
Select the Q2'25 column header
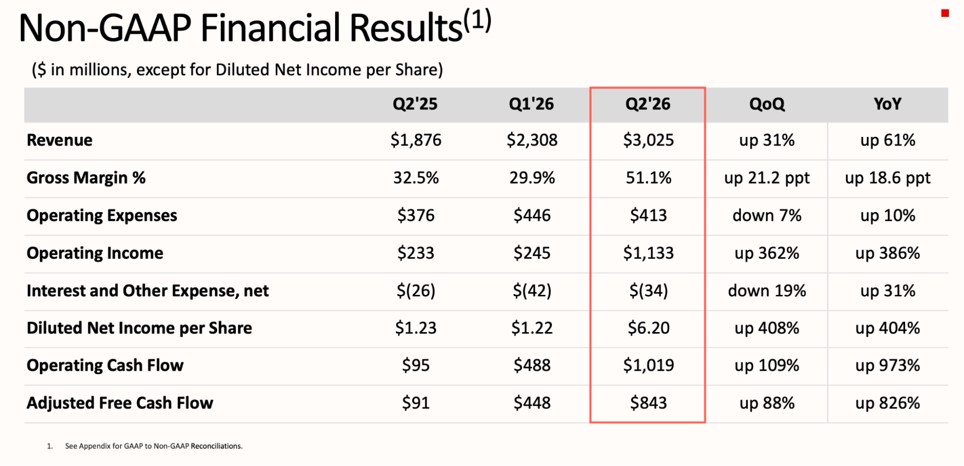coord(415,104)
